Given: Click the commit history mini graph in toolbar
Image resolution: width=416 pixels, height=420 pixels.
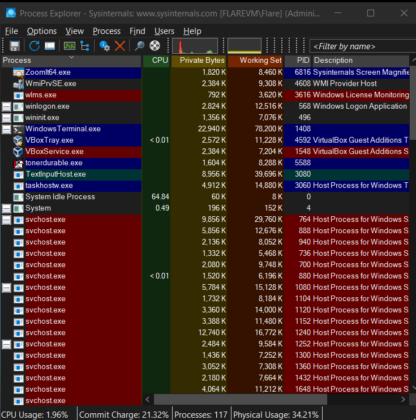Looking at the screenshot, I should coord(245,46).
